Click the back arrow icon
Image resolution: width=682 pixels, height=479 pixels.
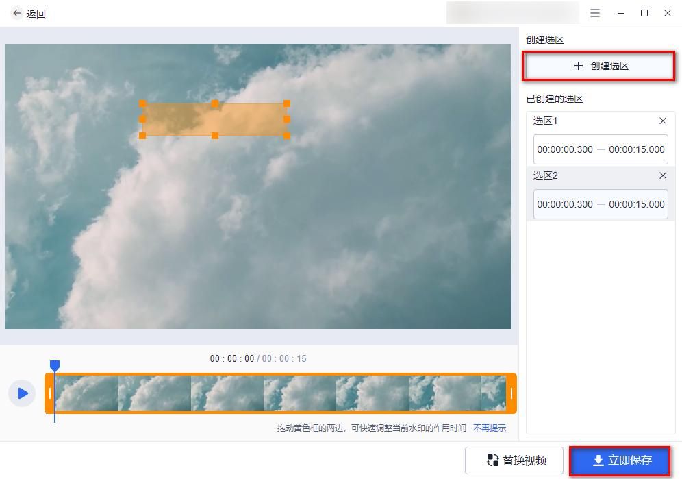click(17, 14)
